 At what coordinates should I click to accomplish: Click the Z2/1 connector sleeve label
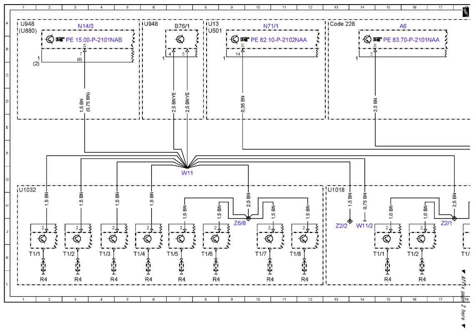447,223
